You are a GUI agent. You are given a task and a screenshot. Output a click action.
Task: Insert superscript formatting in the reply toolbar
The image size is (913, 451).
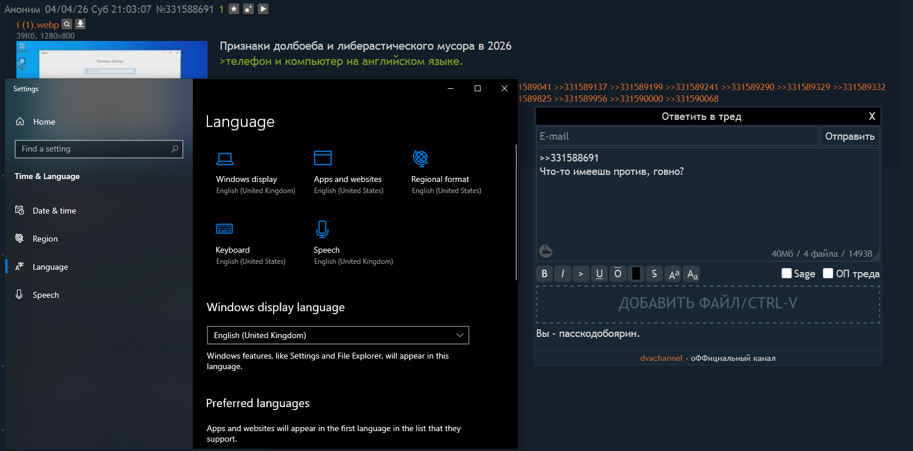[673, 274]
